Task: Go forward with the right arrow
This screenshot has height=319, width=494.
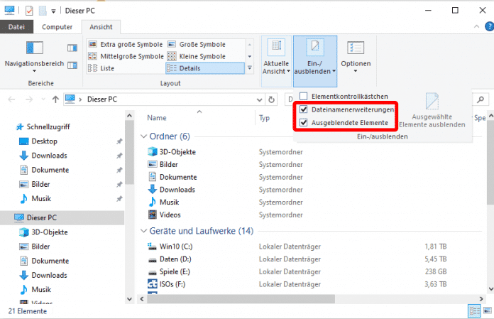Action: pyautogui.click(x=29, y=99)
